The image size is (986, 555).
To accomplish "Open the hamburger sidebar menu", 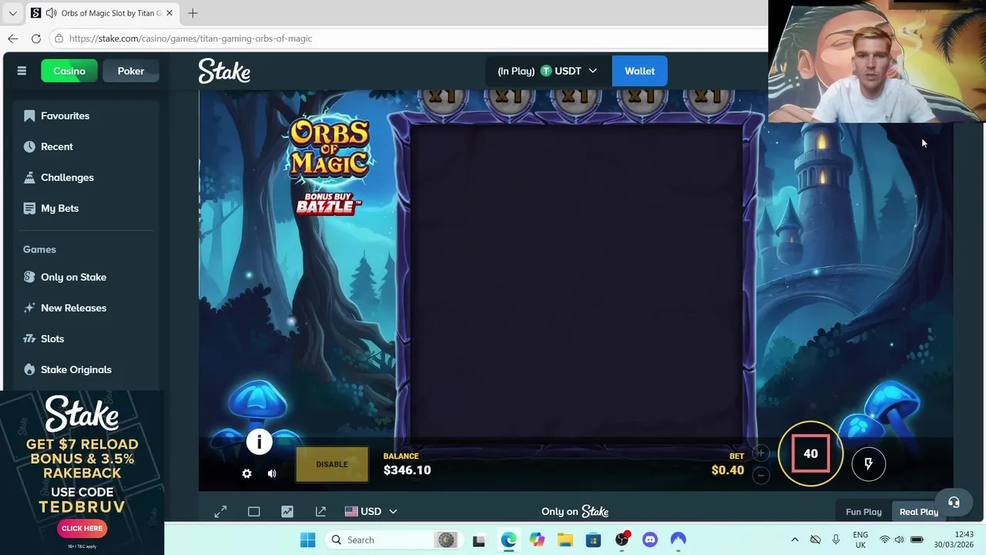I will [x=22, y=71].
